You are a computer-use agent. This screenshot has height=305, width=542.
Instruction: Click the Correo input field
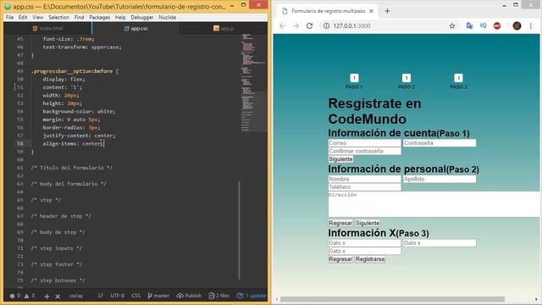[x=365, y=143]
